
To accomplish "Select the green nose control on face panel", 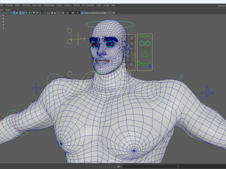I will click(145, 54).
